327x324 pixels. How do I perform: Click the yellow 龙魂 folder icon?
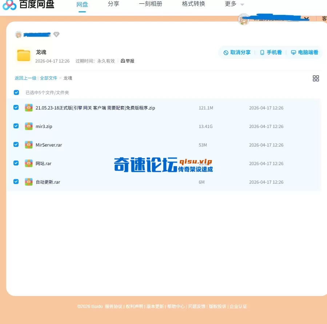click(x=23, y=55)
